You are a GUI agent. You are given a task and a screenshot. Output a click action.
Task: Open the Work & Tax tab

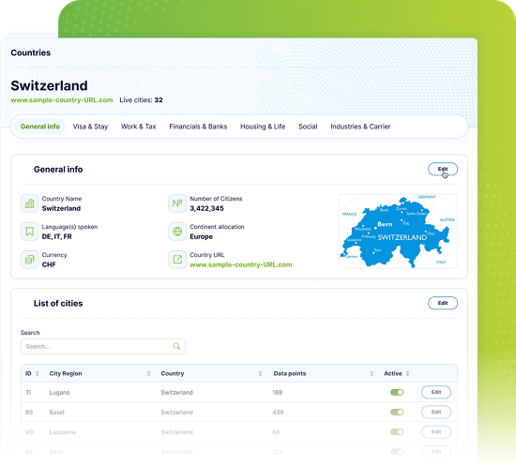tap(139, 127)
